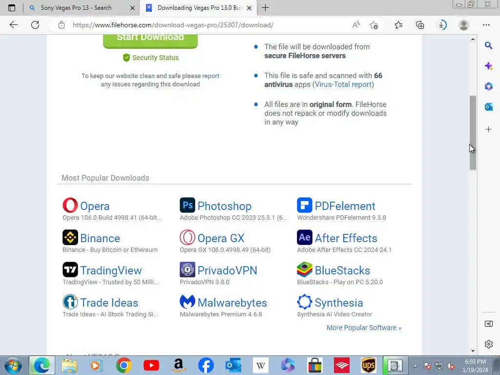
Task: Open YouTube taskbar icon
Action: [151, 365]
